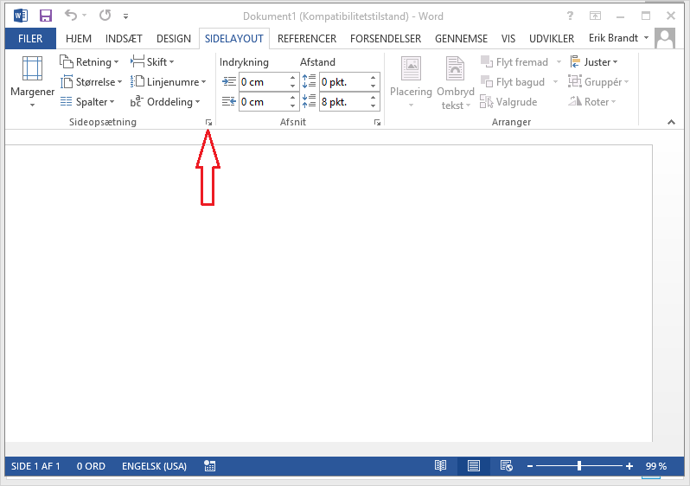Open the Erik Brandt account menu

[618, 38]
